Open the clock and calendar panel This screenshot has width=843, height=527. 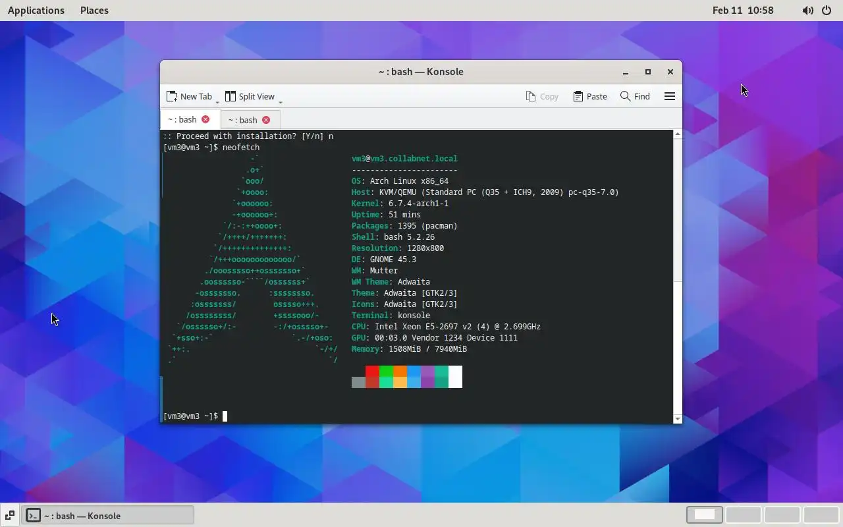(743, 11)
